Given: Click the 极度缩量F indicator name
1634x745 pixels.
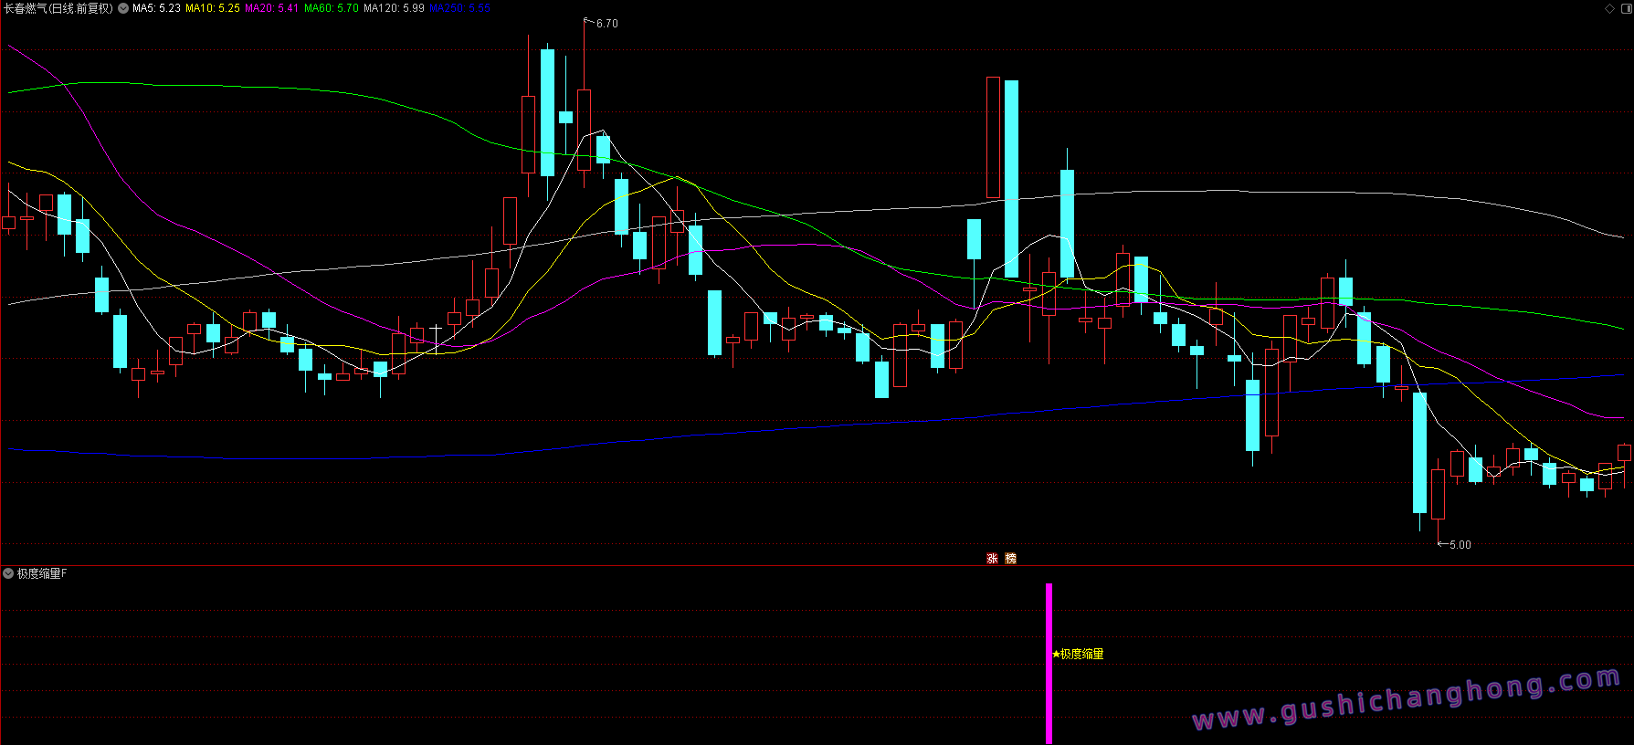Looking at the screenshot, I should click(x=42, y=573).
